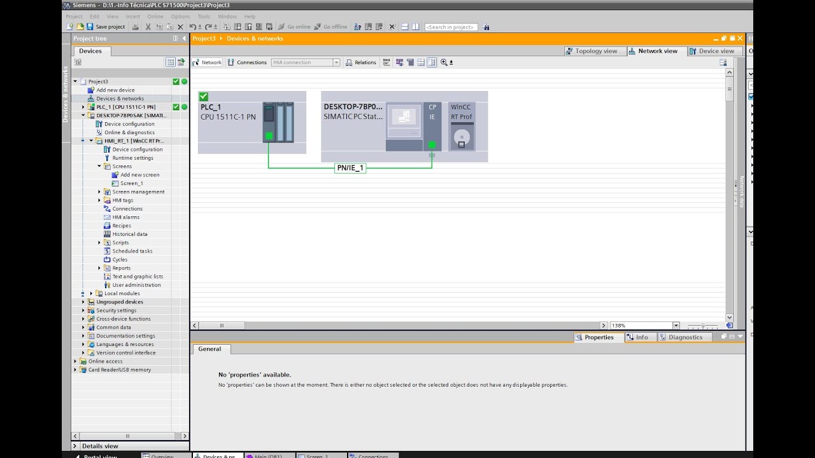
Task: Select User administration tree item
Action: point(136,285)
